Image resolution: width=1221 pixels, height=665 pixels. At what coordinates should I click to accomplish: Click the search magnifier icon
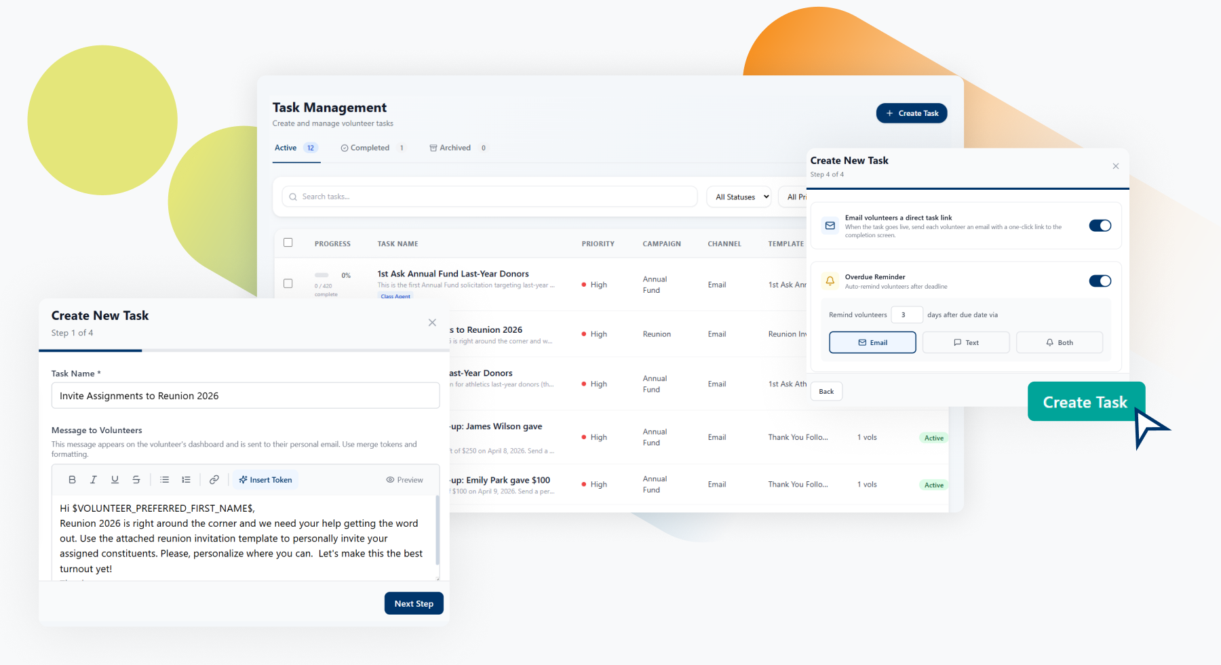coord(293,197)
